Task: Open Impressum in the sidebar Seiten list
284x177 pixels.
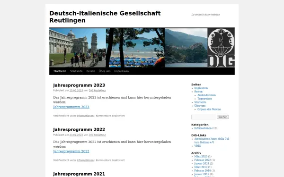Action: click(201, 88)
